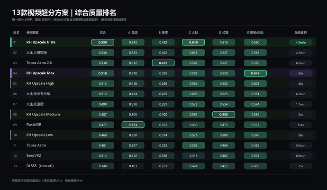Click the highlighted 0.553 score for FlashVSR

coord(133,125)
